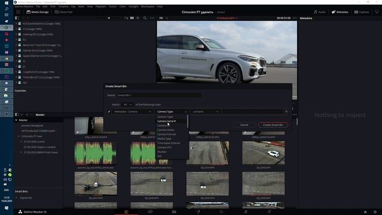Switch to the Media page icon
Screen dimensions: 382x215
click(126, 212)
